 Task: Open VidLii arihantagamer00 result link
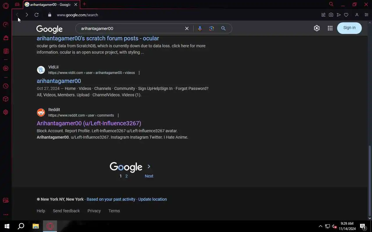coord(59,81)
